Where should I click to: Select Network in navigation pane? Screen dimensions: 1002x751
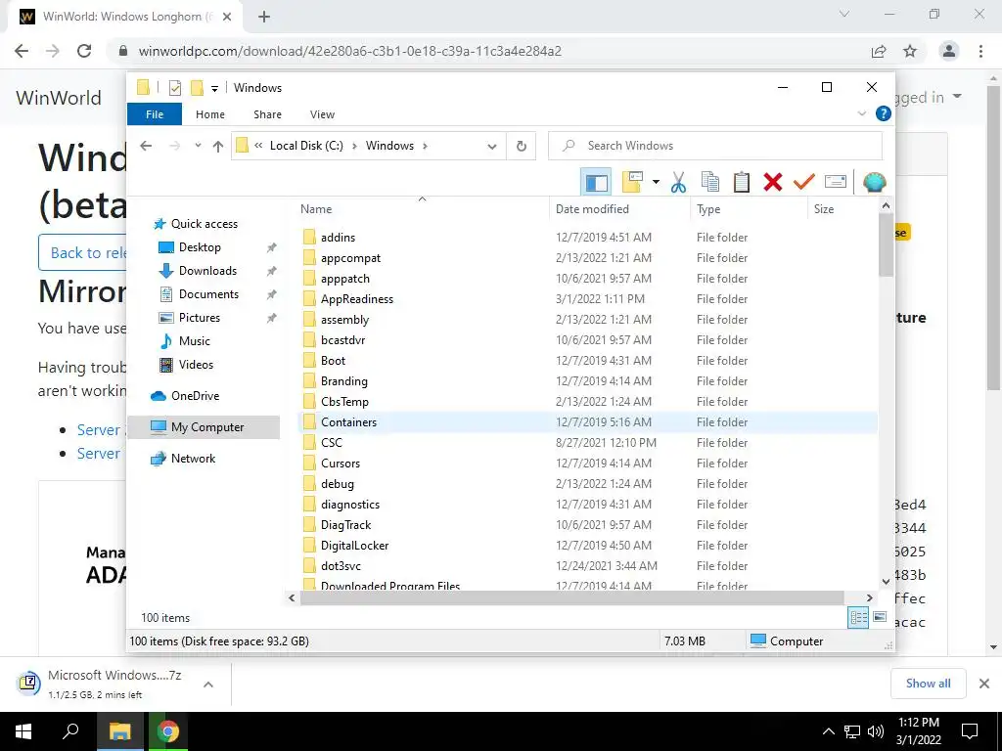tap(193, 459)
